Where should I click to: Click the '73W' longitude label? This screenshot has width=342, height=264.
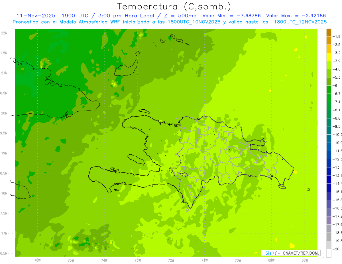(138, 260)
